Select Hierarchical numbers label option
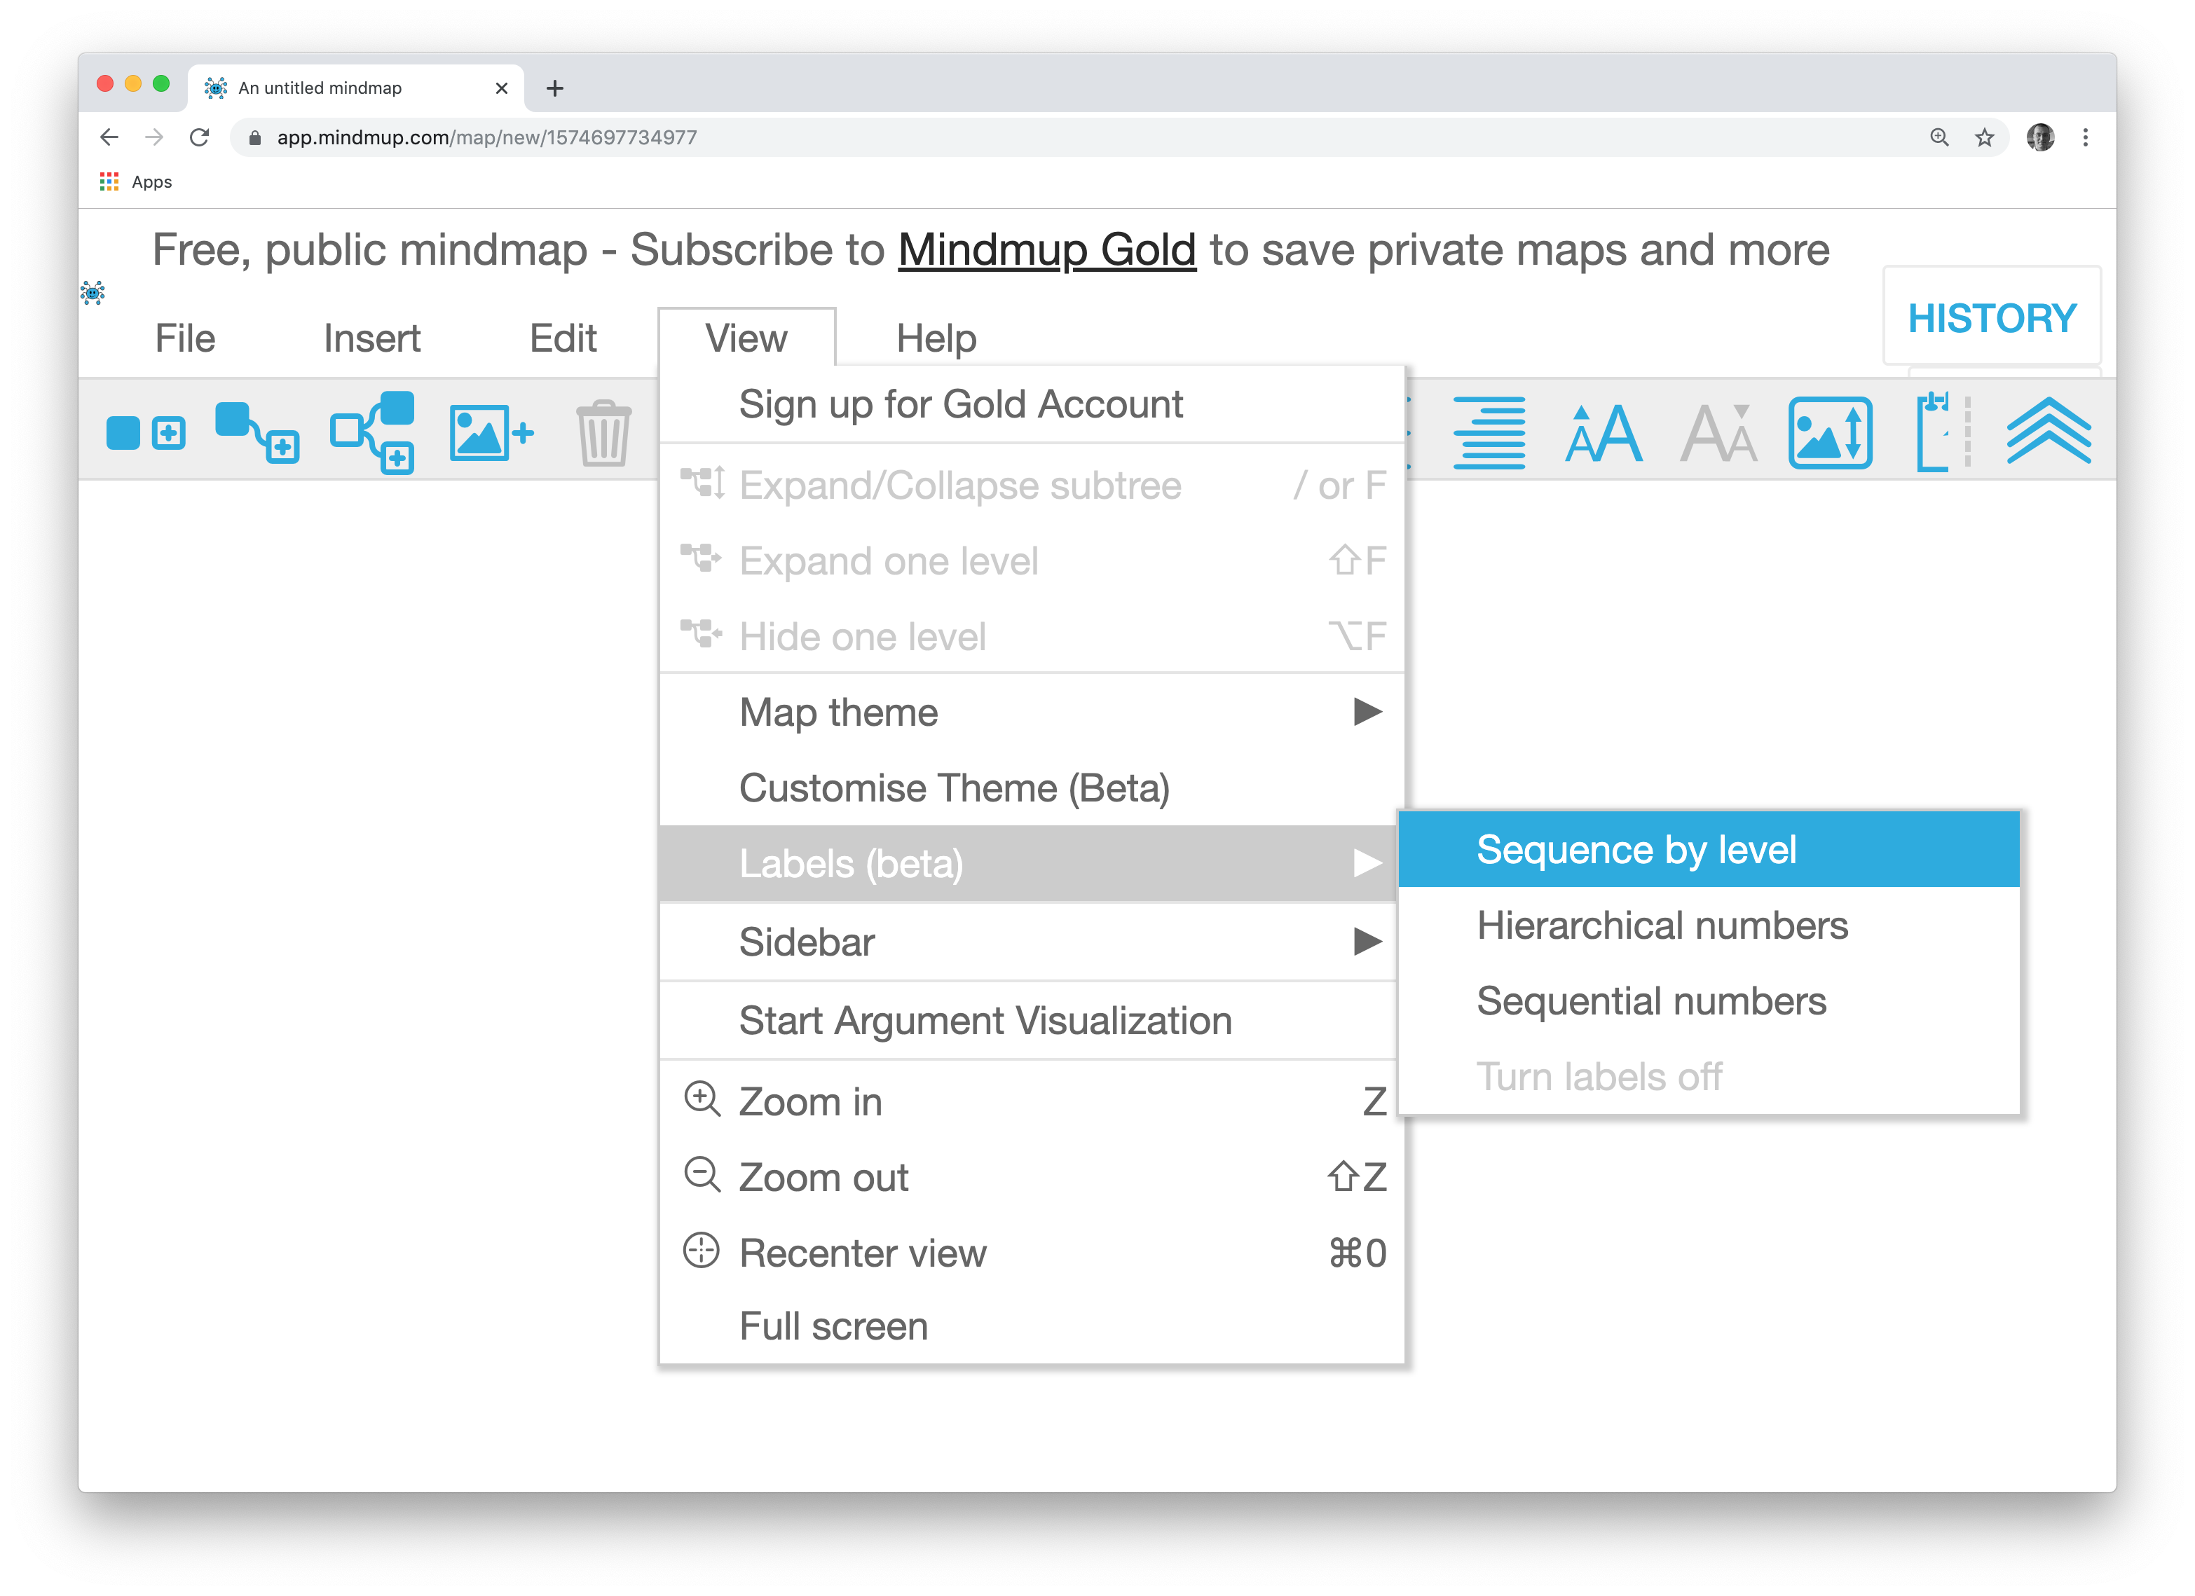 coord(1708,926)
